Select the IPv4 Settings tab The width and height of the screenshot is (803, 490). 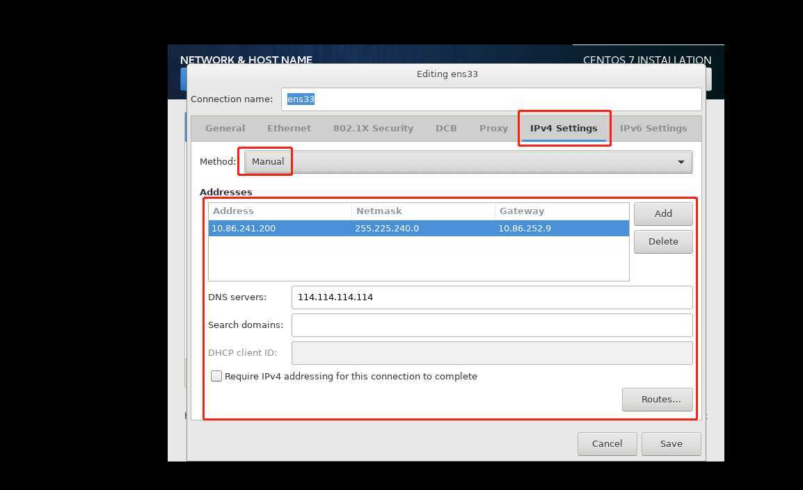[x=564, y=129]
